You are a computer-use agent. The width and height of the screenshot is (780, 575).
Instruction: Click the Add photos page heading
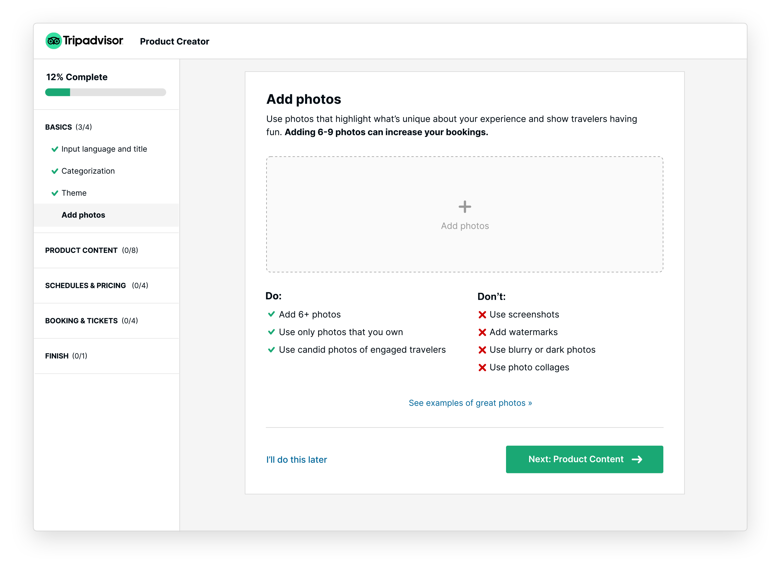(304, 99)
